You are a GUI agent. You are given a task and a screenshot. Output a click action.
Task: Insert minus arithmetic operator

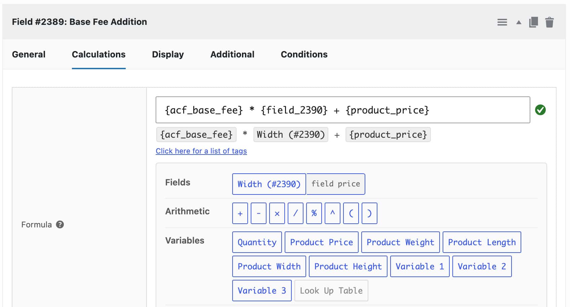[x=258, y=213]
